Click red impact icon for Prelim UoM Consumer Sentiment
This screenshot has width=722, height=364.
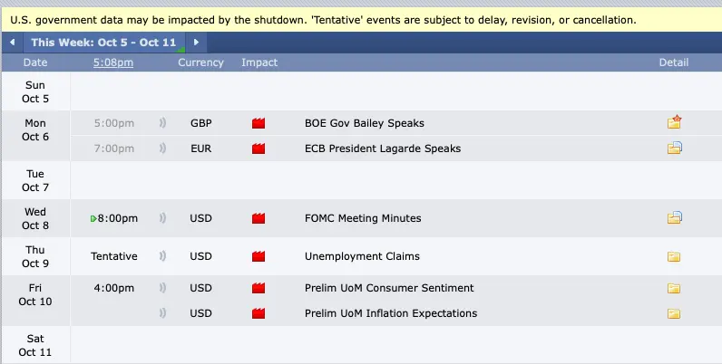tap(259, 288)
